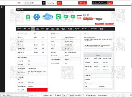Click the SOP ACS button
132x97 pixels.
tap(83, 3)
